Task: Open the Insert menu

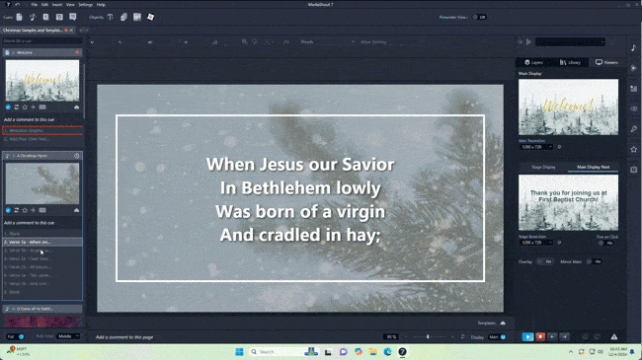Action: point(57,5)
